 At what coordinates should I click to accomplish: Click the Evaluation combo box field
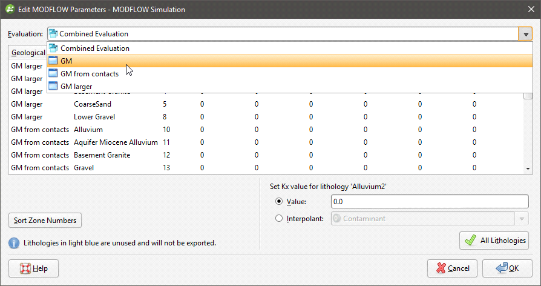[283, 34]
